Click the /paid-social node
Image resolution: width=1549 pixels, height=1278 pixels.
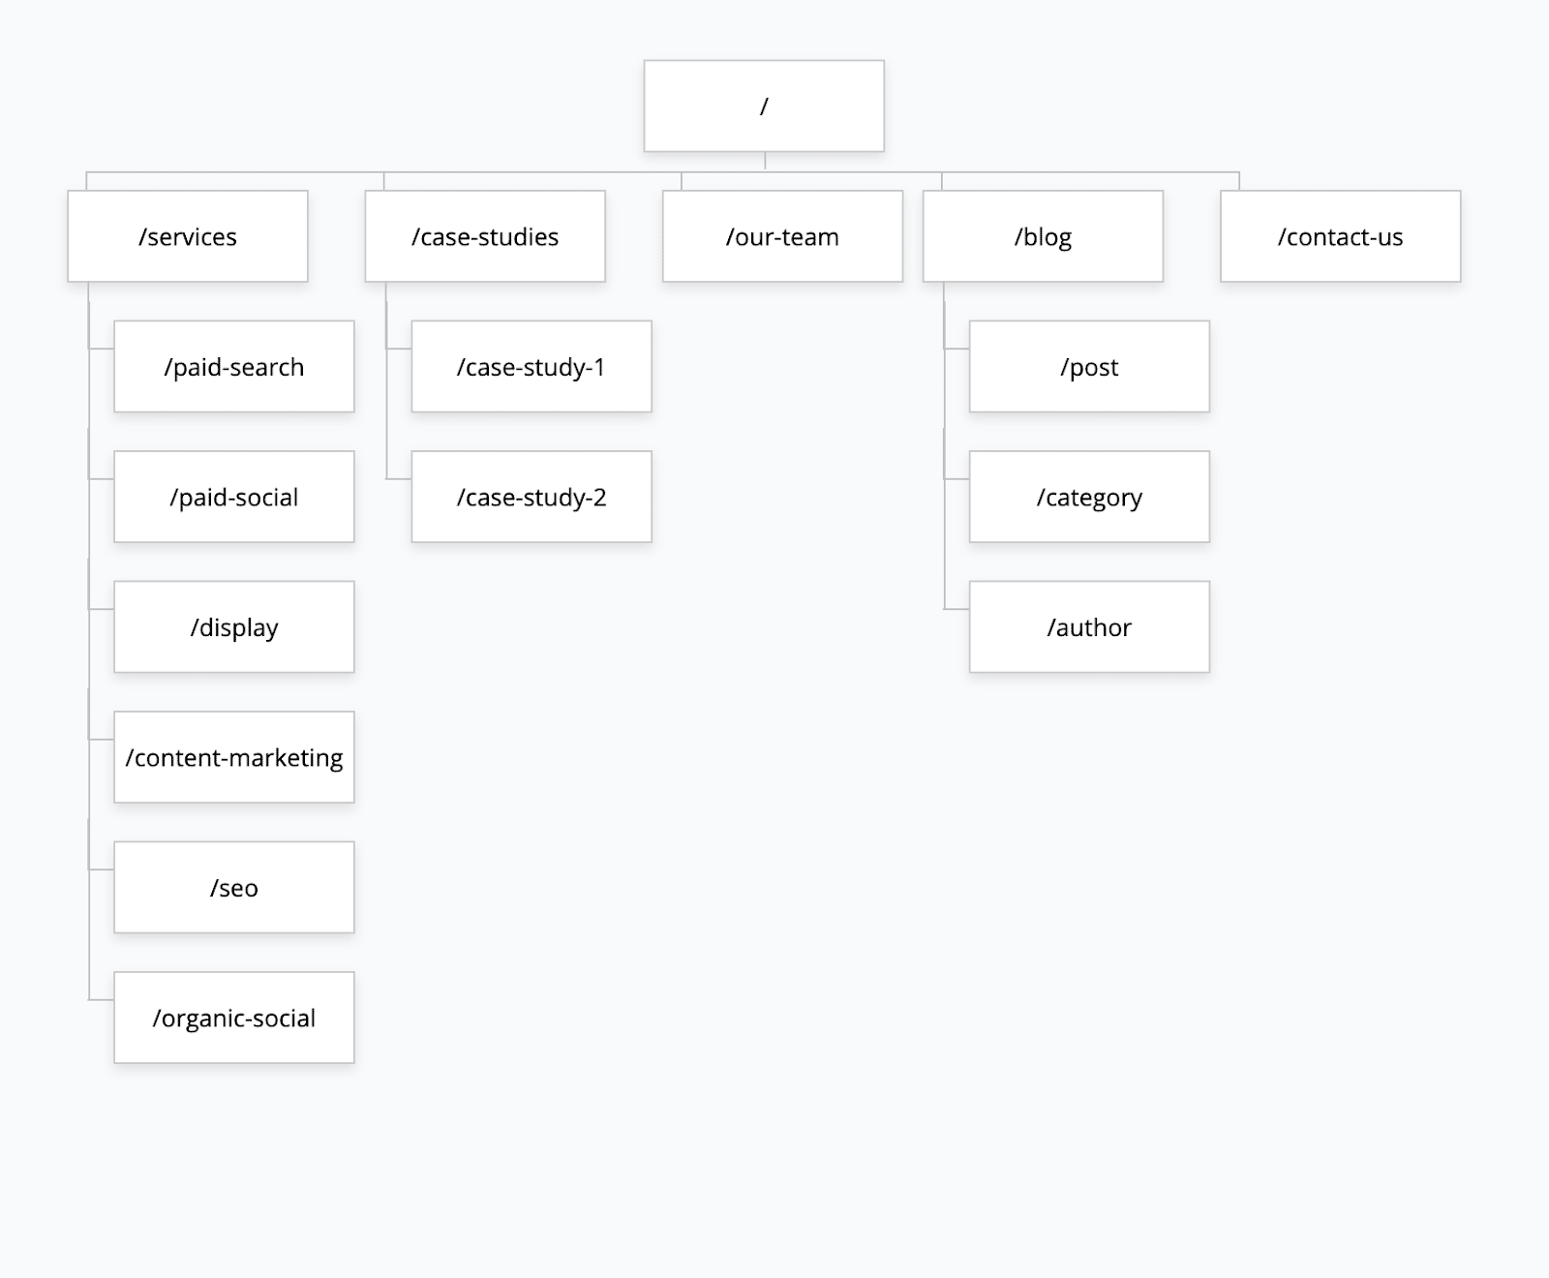234,497
